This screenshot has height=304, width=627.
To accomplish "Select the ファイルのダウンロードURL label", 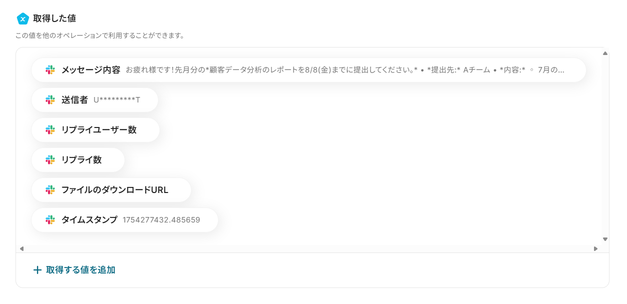I will click(115, 190).
